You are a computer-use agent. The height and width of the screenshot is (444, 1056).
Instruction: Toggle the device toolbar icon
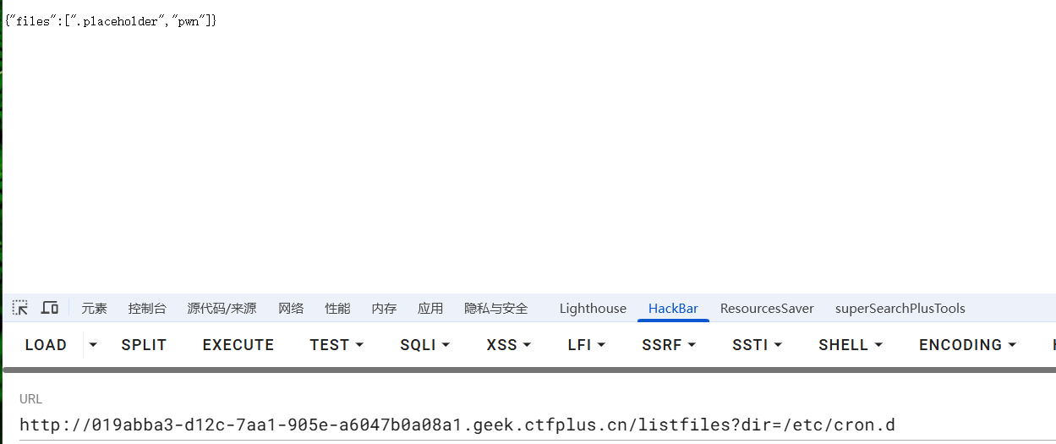(50, 308)
